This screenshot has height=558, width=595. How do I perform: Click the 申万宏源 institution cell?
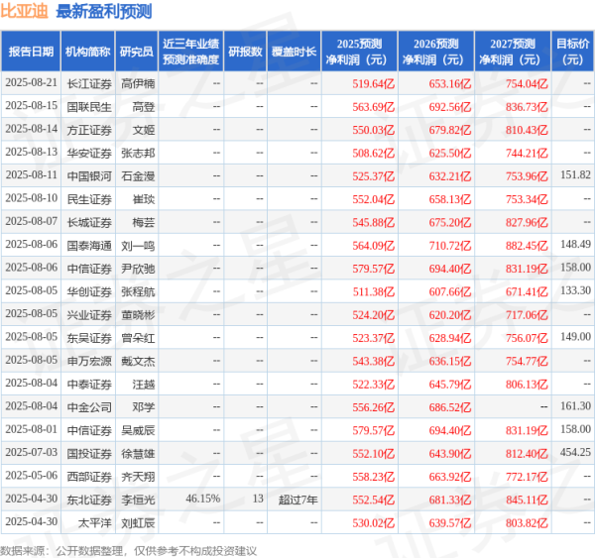tap(89, 361)
